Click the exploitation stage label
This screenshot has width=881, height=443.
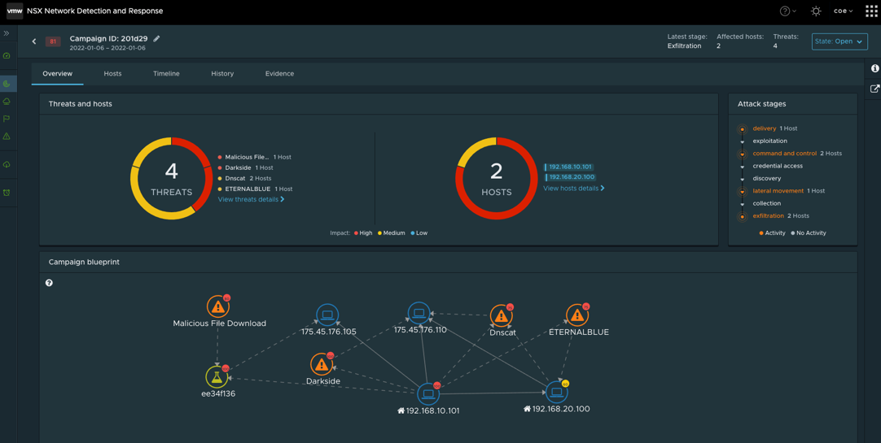769,141
